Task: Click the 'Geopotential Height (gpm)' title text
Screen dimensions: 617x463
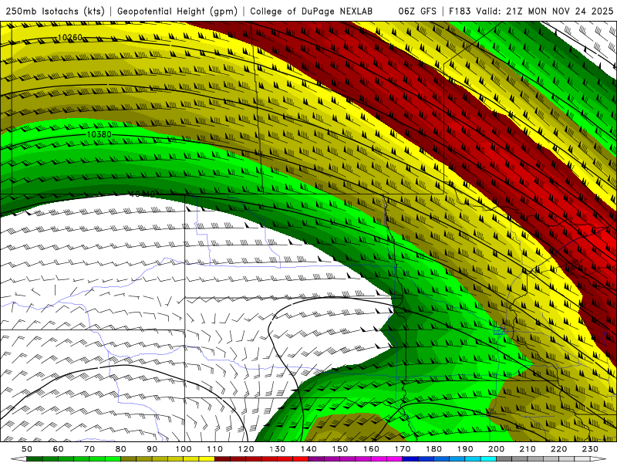Action: [177, 11]
